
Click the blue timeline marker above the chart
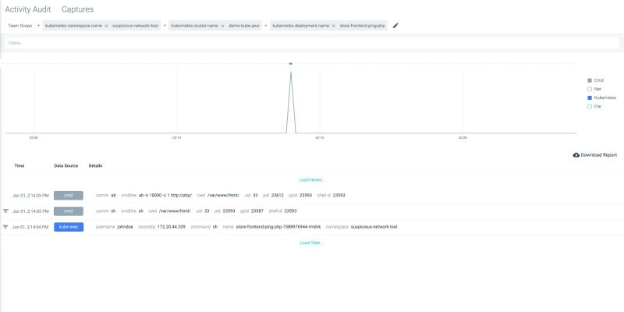click(291, 64)
